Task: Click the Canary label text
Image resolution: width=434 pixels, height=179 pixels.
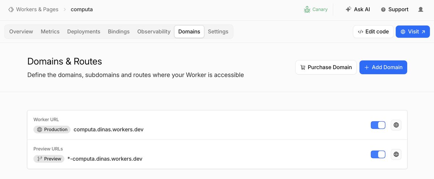Action: click(320, 9)
